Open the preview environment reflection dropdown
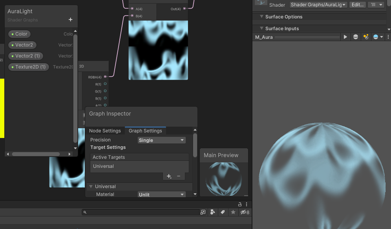 point(378,37)
